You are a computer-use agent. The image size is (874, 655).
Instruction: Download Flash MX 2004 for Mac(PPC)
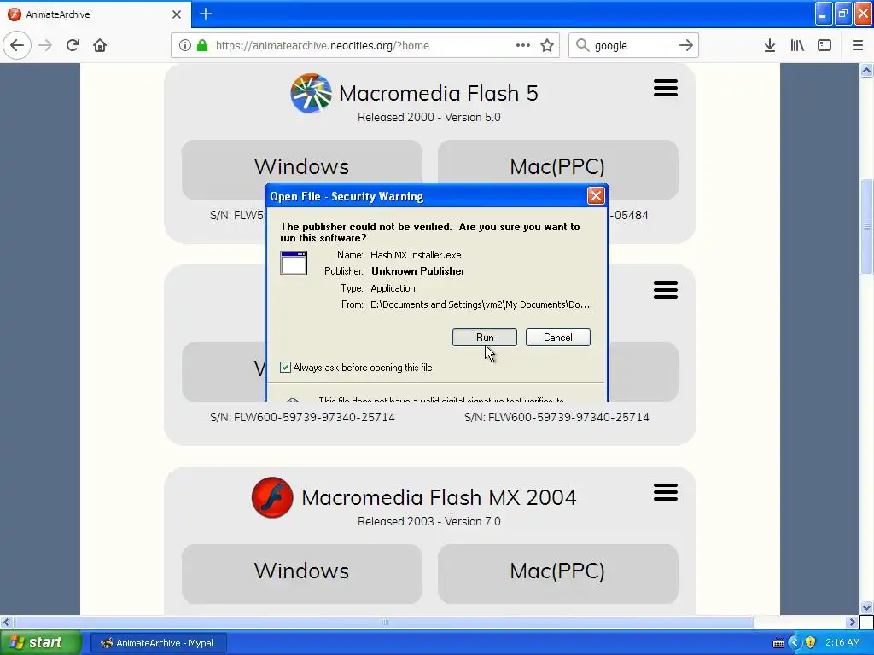[557, 573]
